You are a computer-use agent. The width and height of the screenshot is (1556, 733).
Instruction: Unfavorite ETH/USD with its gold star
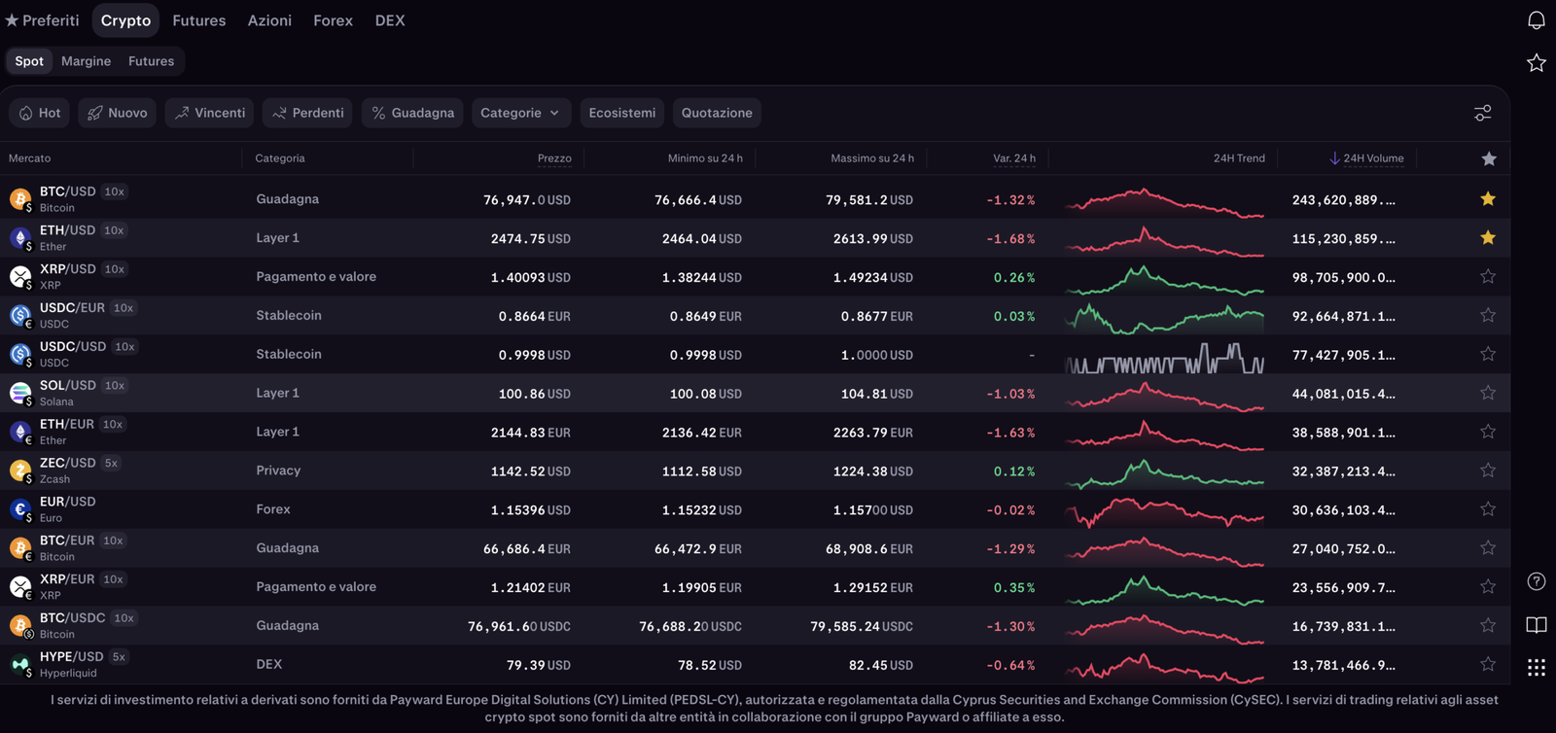[1488, 238]
